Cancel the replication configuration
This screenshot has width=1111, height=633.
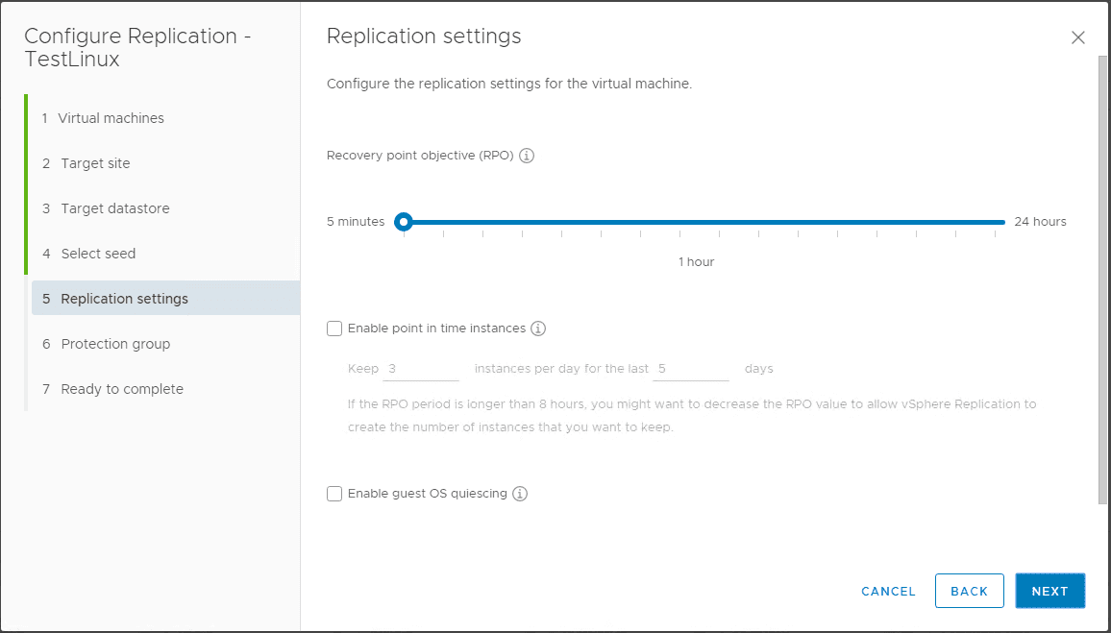coord(887,591)
